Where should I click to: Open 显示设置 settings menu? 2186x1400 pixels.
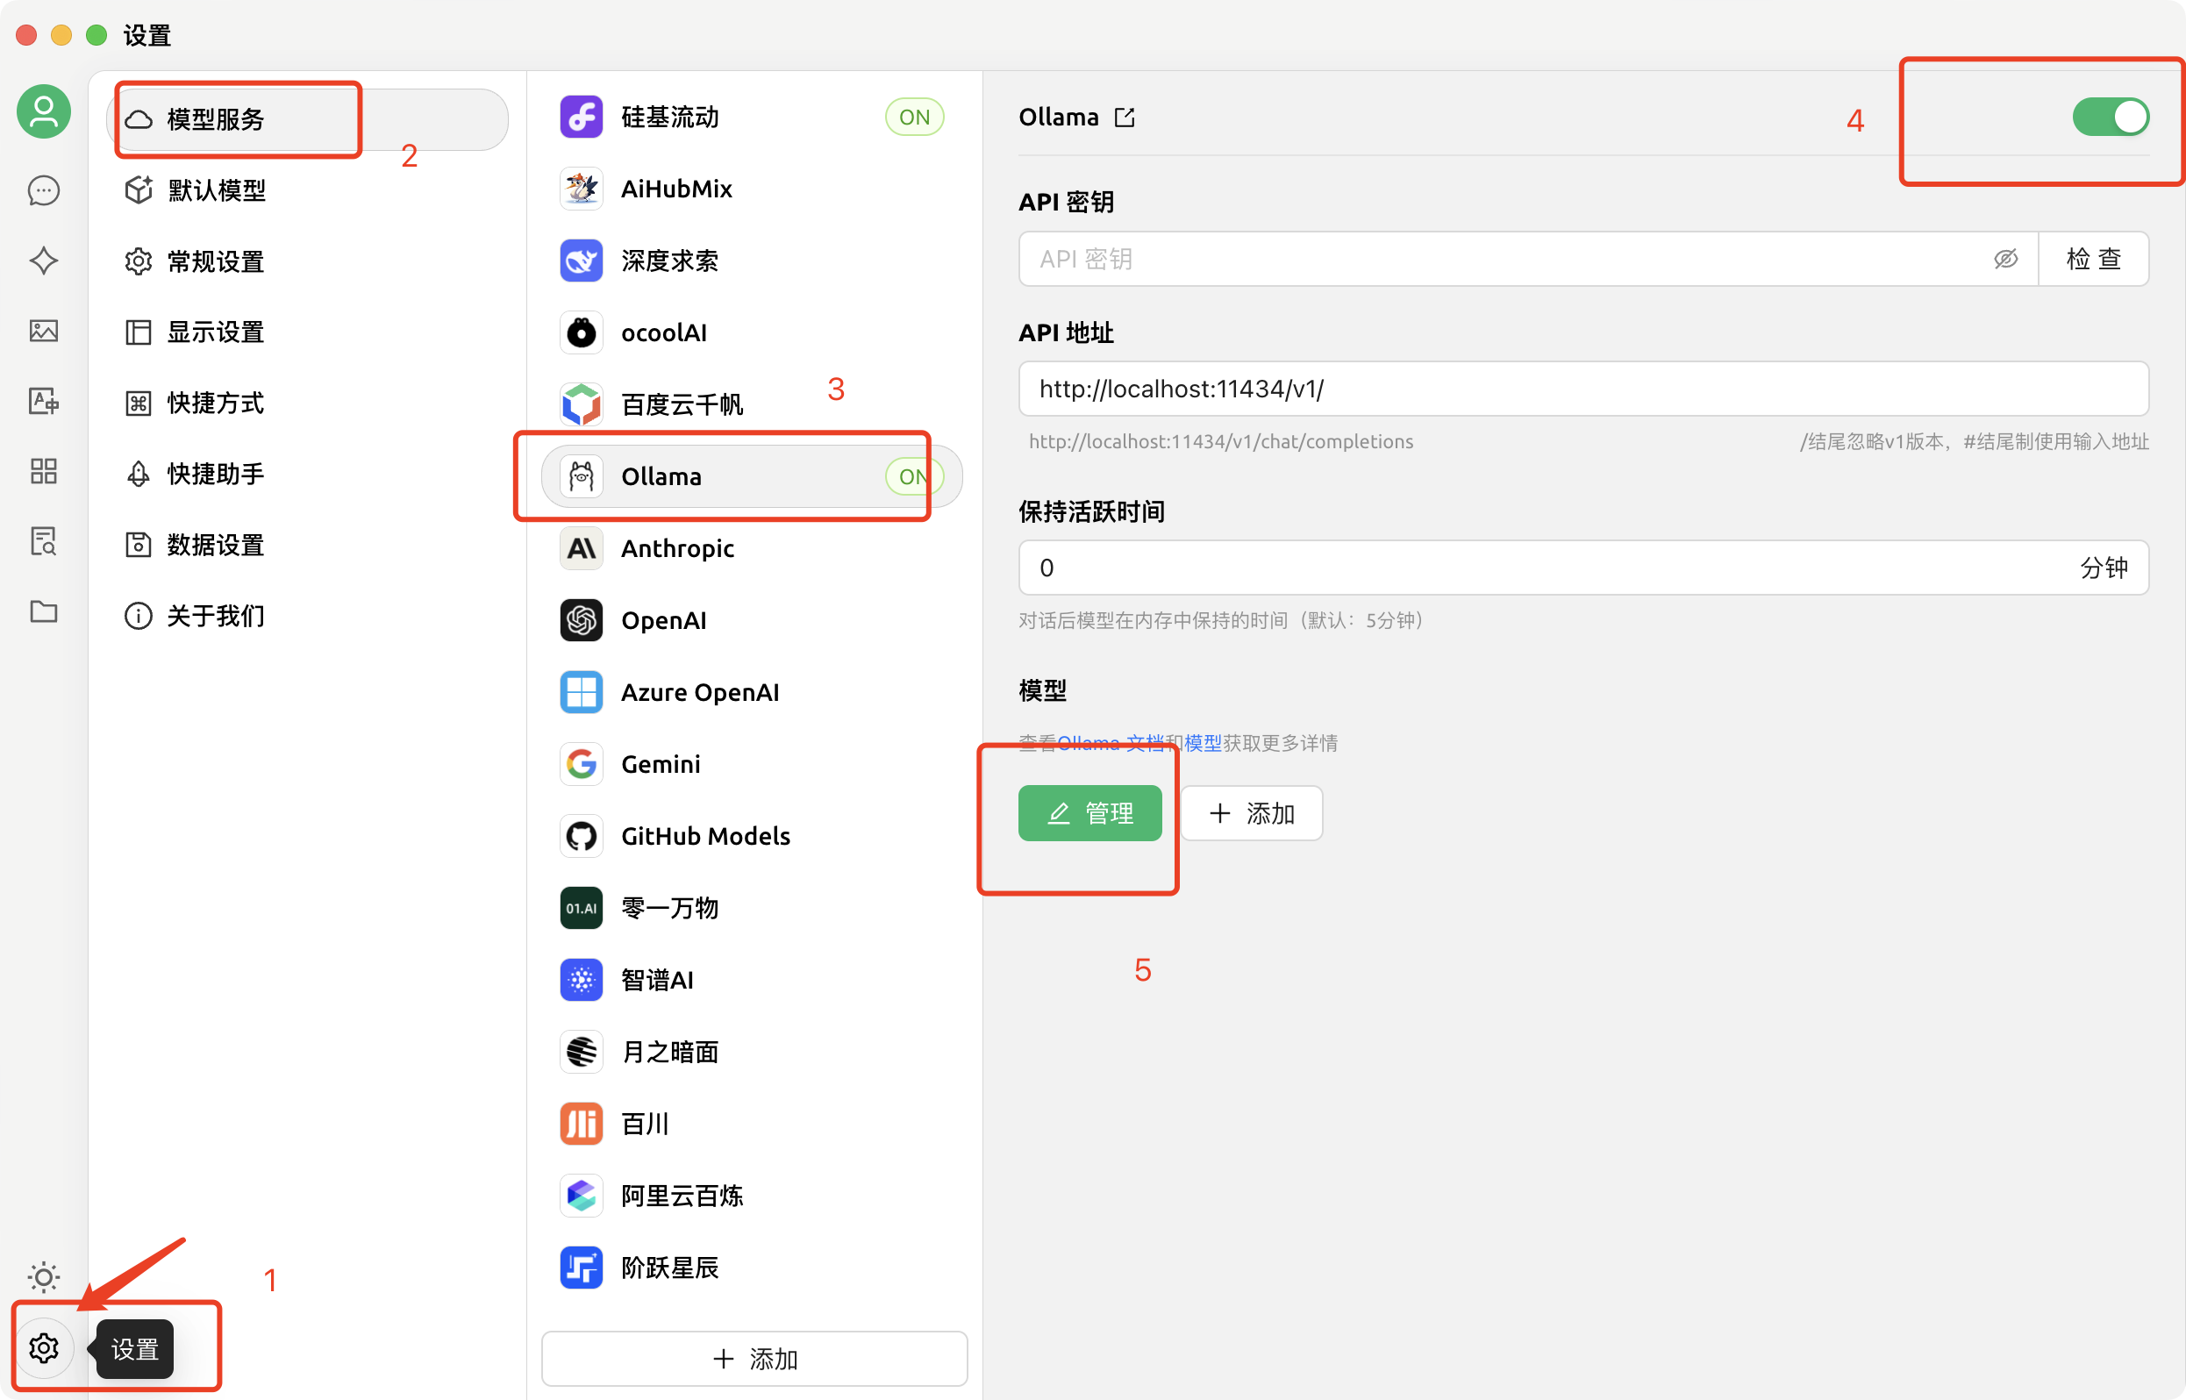pyautogui.click(x=307, y=332)
